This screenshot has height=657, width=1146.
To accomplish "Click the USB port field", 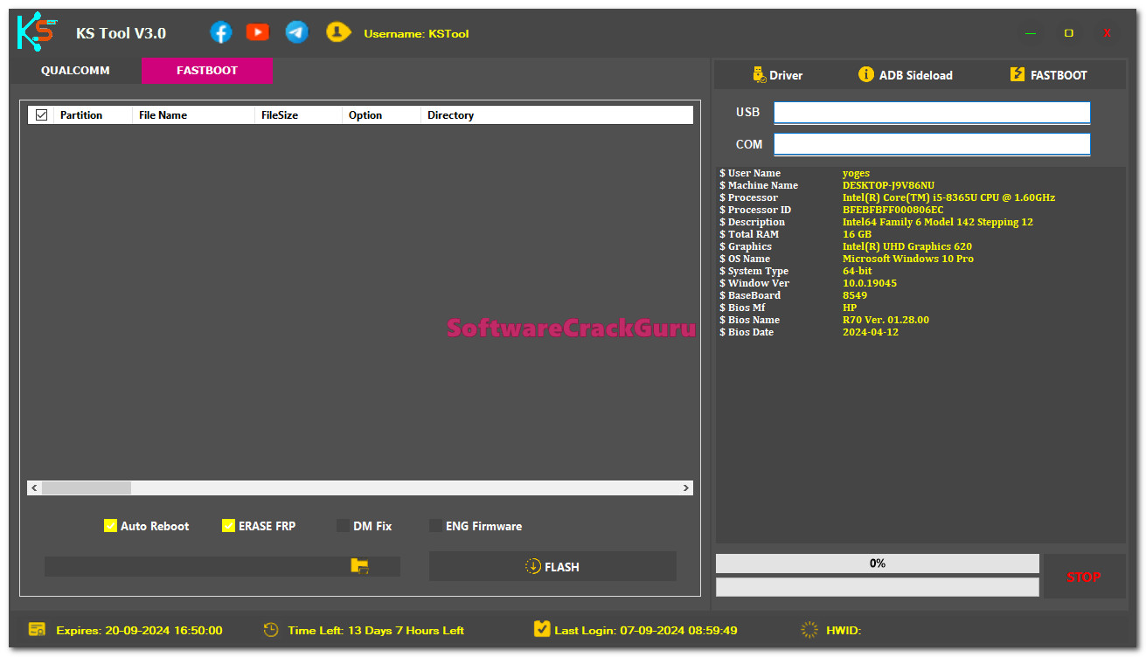I will (x=932, y=113).
